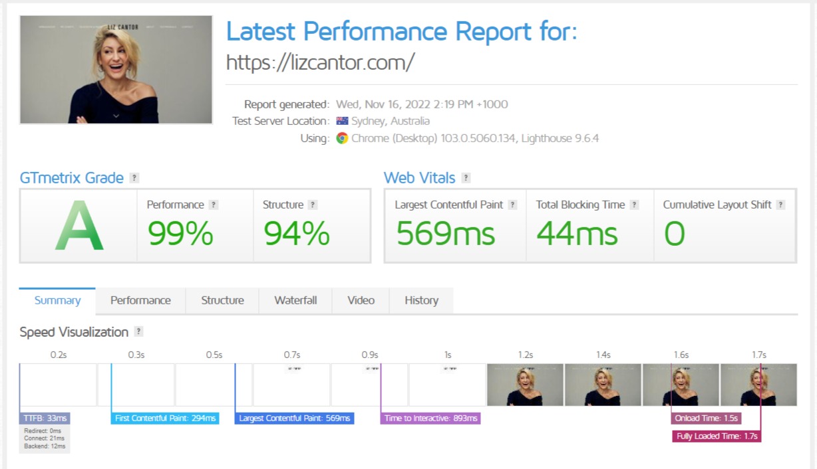Click the Speed Visualization help icon
This screenshot has height=469, width=817.
(x=138, y=331)
